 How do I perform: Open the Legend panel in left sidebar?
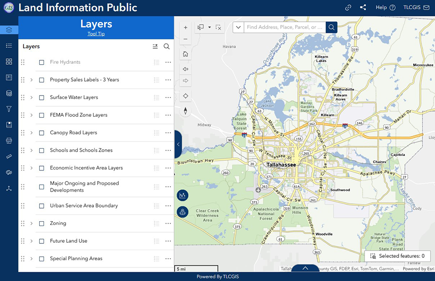9,46
